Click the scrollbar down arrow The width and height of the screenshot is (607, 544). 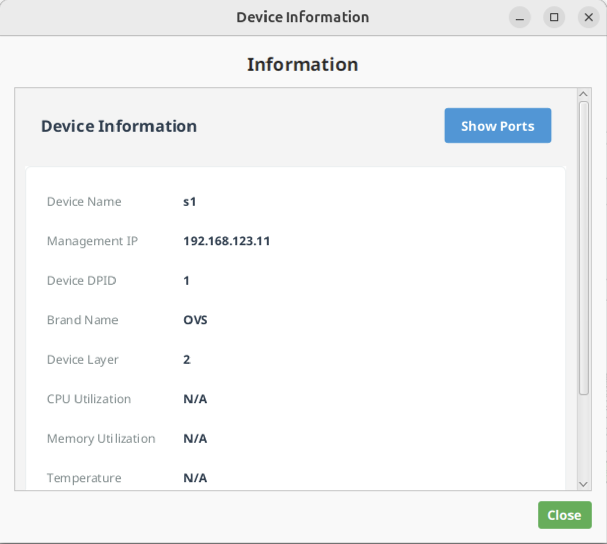pos(583,484)
